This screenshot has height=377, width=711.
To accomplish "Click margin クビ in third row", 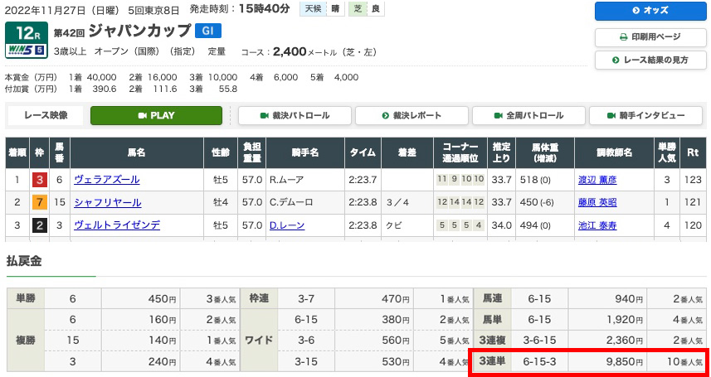I will 393,225.
